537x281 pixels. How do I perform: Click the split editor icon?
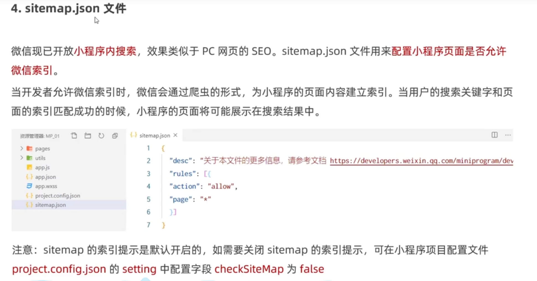coord(494,135)
